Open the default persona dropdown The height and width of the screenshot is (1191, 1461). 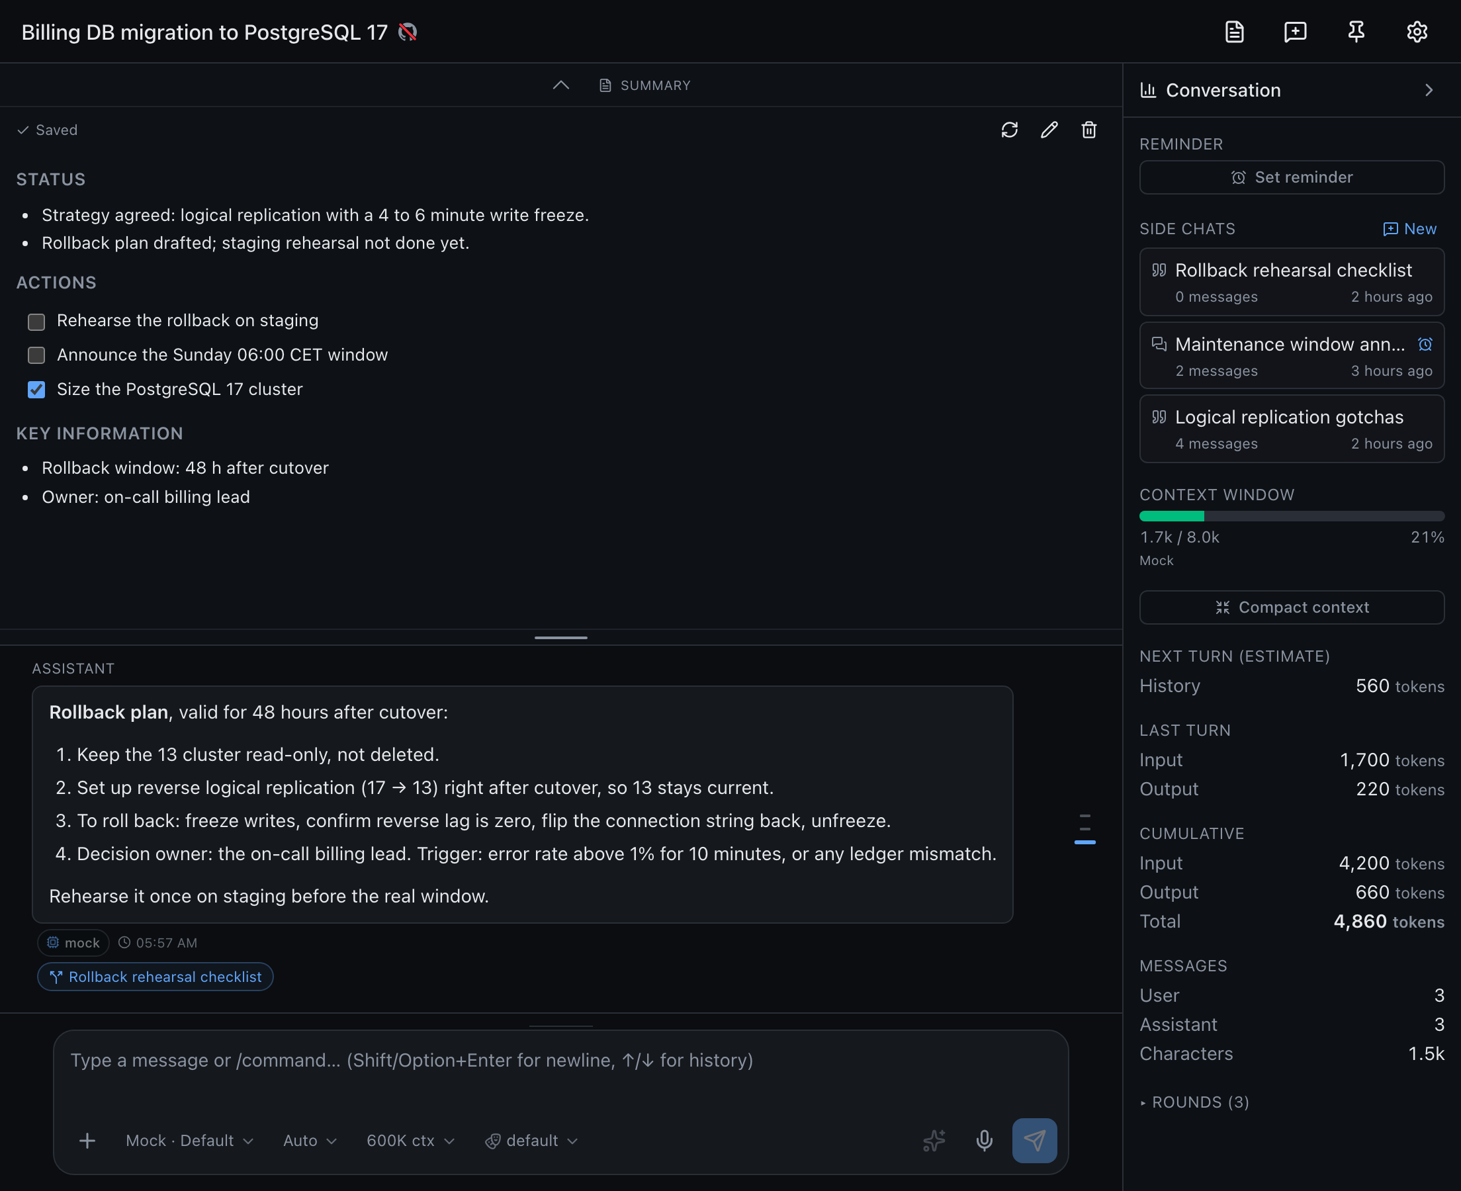click(x=531, y=1140)
